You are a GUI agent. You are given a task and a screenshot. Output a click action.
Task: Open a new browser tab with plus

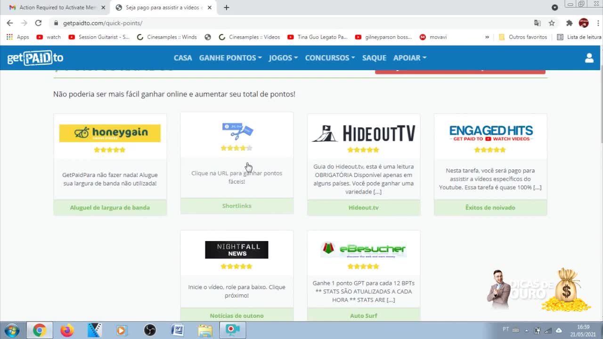pos(227,8)
